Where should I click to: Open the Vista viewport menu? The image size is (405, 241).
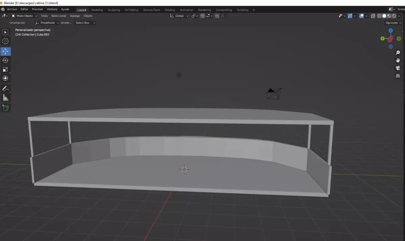(x=44, y=16)
